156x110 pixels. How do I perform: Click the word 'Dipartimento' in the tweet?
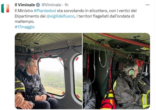click(x=27, y=16)
